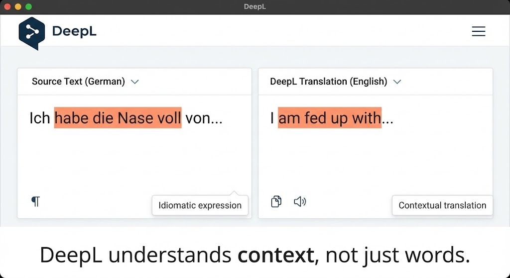Expand the source language chevron

[134, 82]
